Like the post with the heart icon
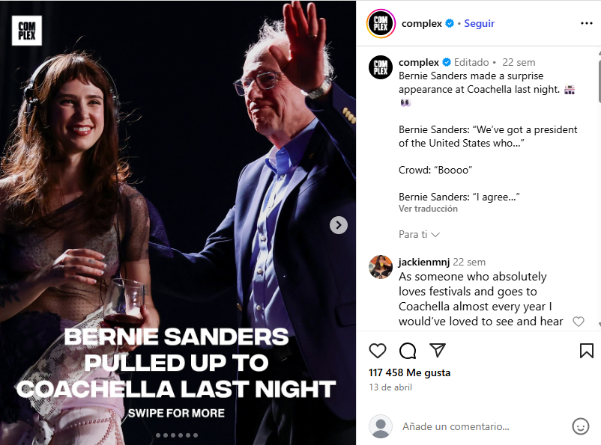This screenshot has height=445, width=601. click(x=378, y=351)
